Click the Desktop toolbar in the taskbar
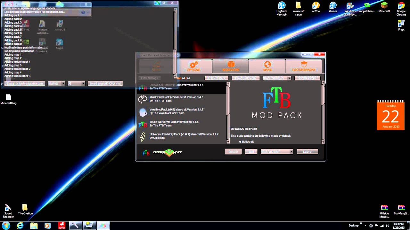 (x=354, y=226)
